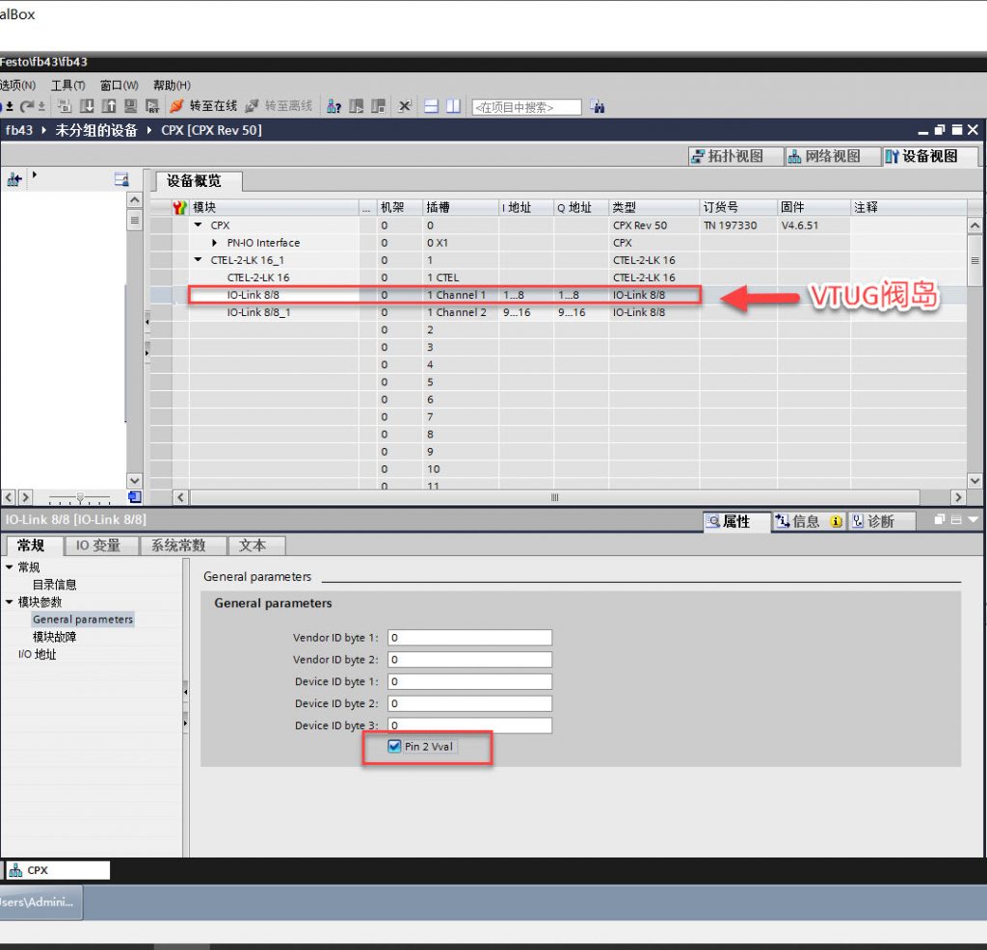This screenshot has width=987, height=950.
Task: Open the 诊断 diagnostics tab
Action: click(x=881, y=521)
